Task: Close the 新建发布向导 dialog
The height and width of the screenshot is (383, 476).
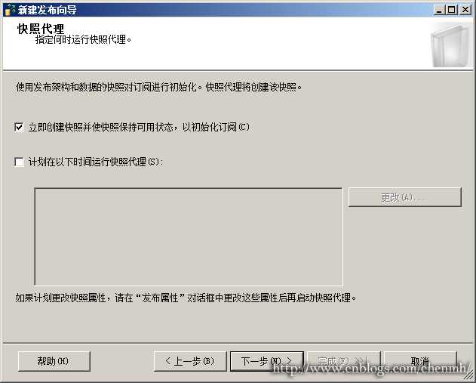Action: pos(465,10)
